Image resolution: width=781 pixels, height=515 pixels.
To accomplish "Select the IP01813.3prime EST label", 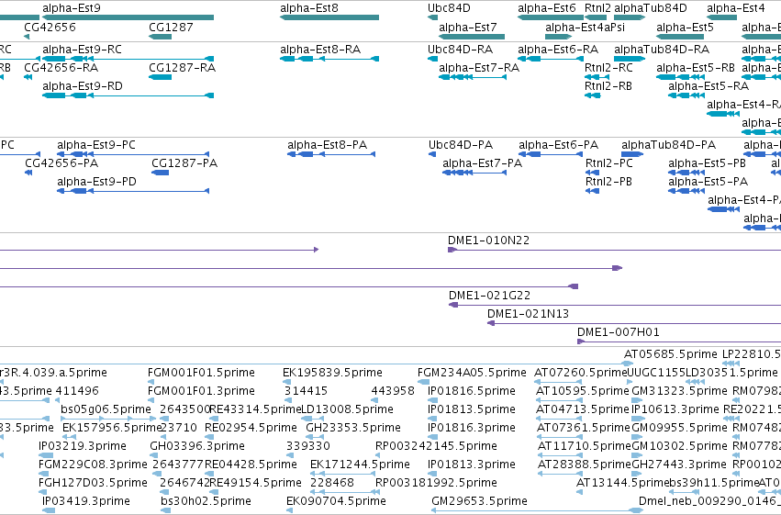I will 472,465.
